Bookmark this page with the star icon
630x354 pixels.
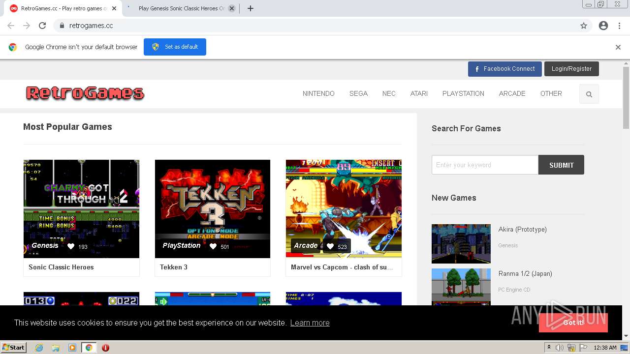pos(584,26)
